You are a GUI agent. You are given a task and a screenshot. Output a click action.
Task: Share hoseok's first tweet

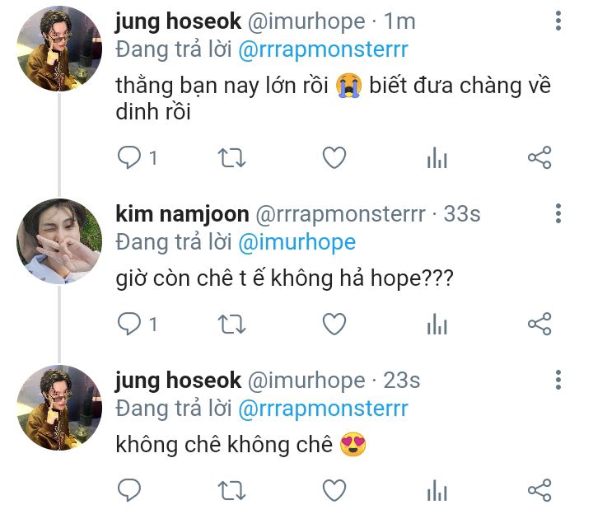point(539,158)
